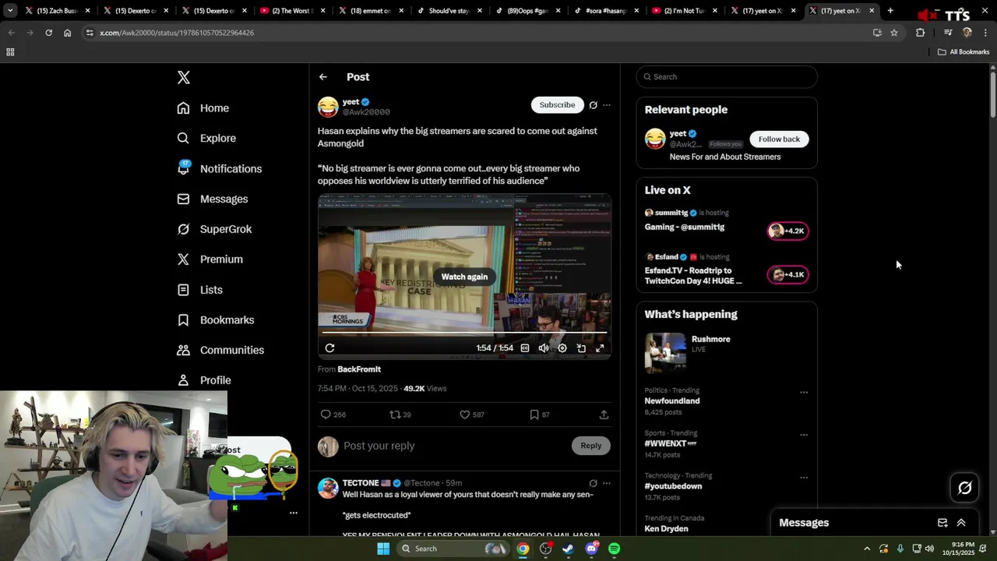Screen dimensions: 997x561
Task: Open a new browser tab
Action: point(890,11)
